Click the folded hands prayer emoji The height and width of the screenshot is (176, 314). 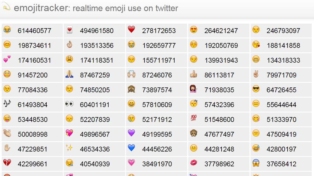(x=69, y=74)
